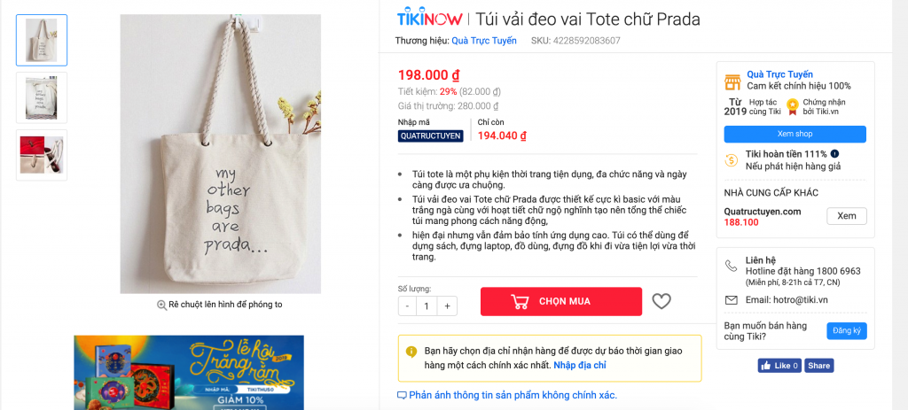Viewport: 908px width, 410px height.
Task: Increase quantity with the plus button
Action: point(447,306)
